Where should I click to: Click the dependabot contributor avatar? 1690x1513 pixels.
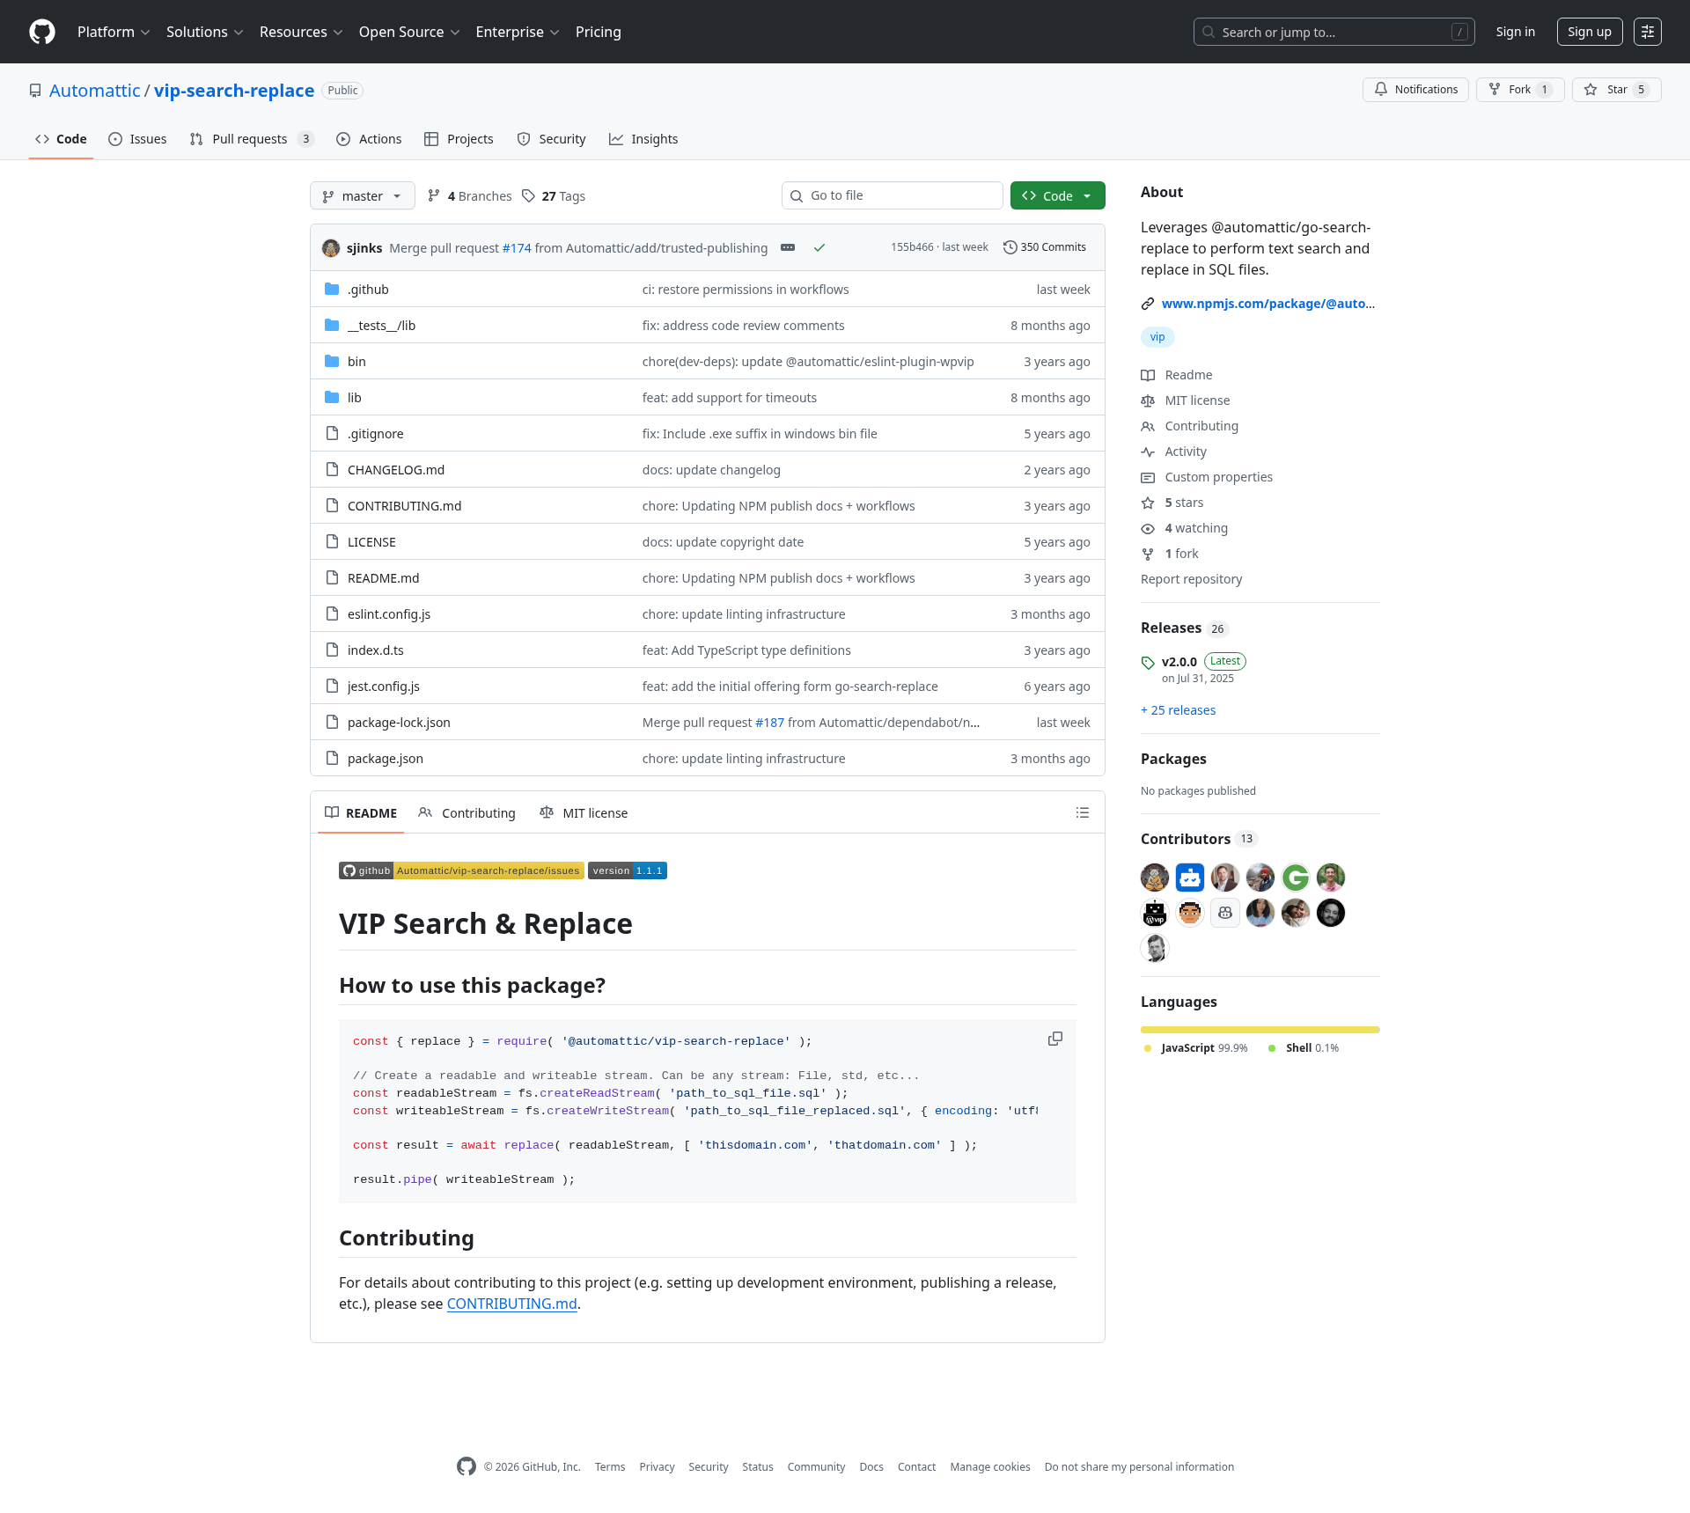[1190, 877]
